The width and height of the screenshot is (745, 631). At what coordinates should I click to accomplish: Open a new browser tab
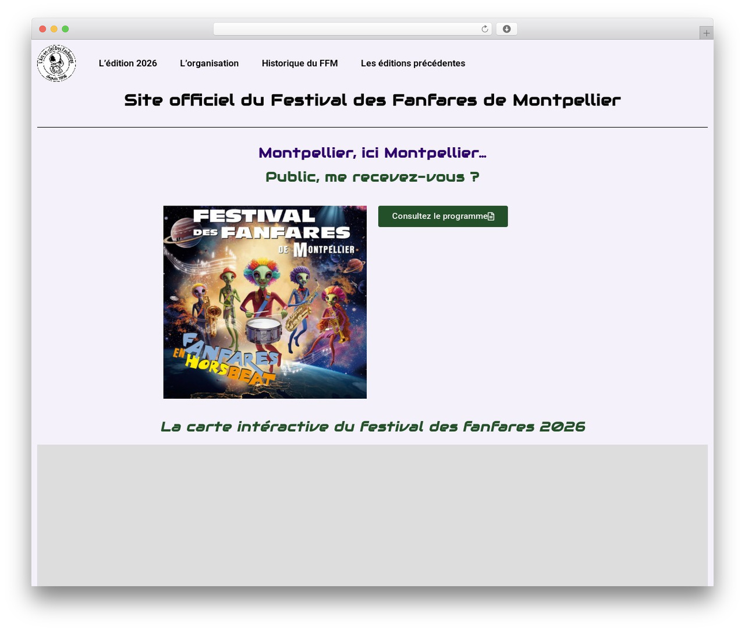pos(706,33)
